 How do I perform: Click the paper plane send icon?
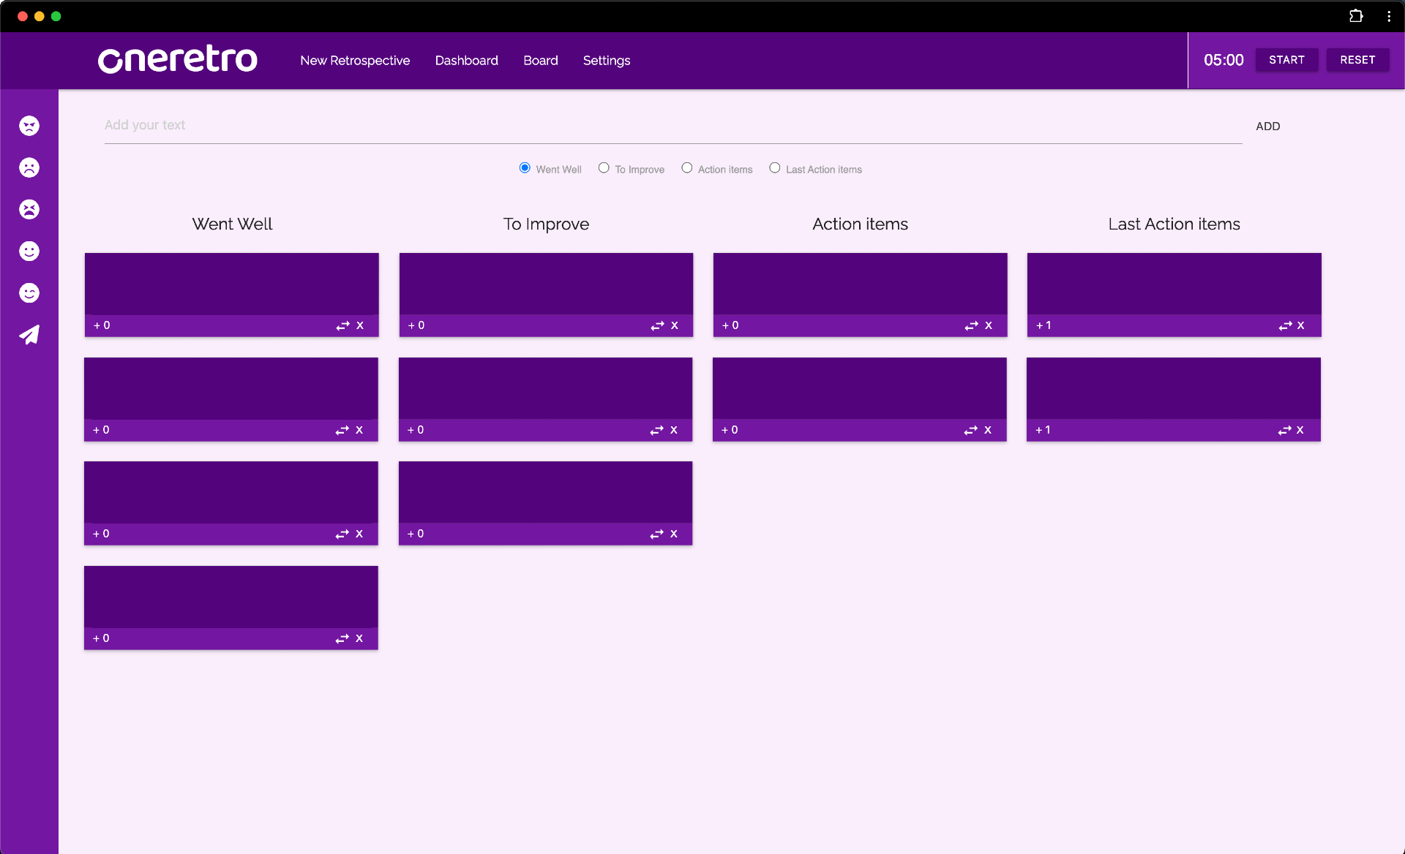coord(29,335)
